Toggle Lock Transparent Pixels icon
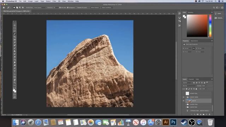The image size is (226, 127). pos(187,89)
